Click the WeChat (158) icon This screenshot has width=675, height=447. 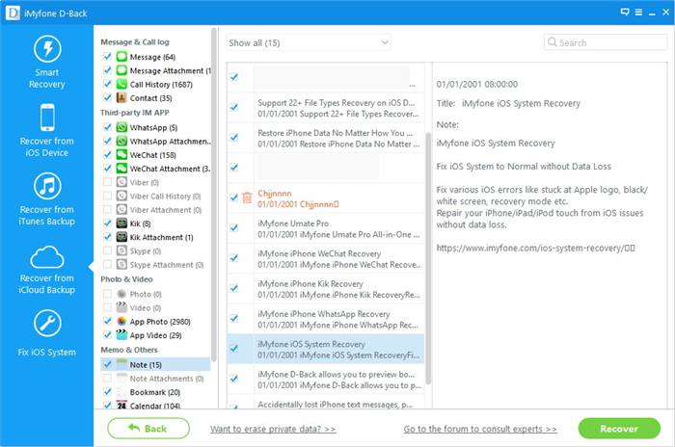tap(121, 155)
